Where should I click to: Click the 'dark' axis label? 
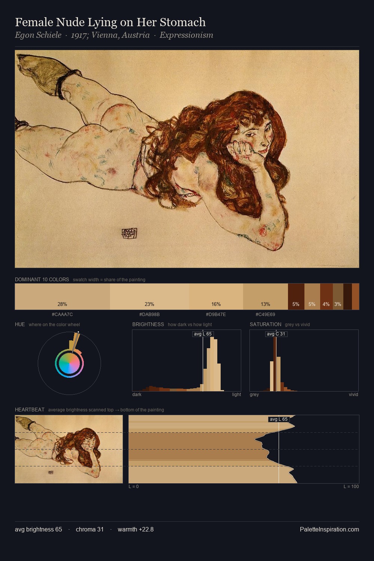(137, 395)
